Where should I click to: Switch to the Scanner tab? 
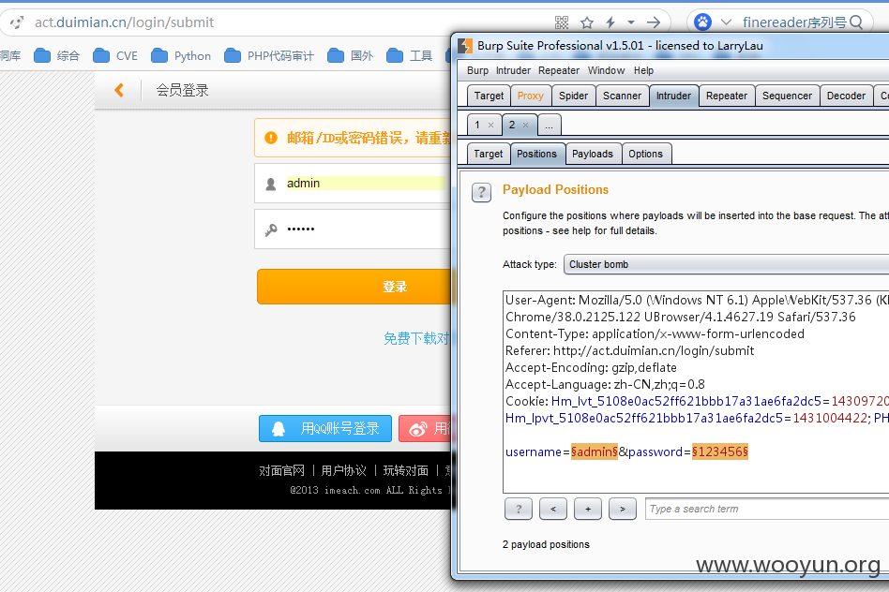point(622,96)
